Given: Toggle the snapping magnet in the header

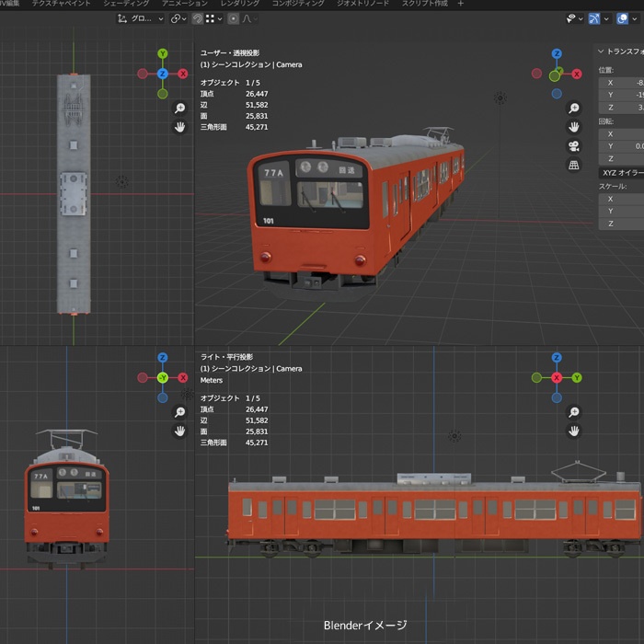Looking at the screenshot, I should point(197,18).
